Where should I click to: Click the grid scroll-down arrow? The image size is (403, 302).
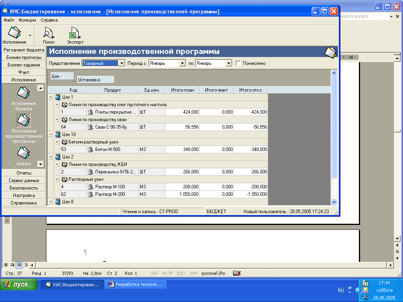[334, 202]
